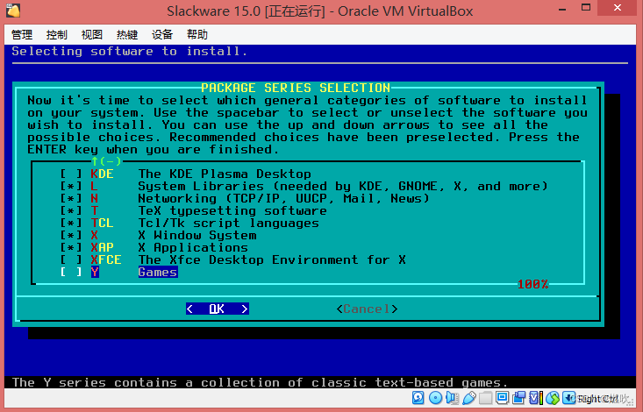Toggle the T TeX typesetting checkbox

pos(71,210)
